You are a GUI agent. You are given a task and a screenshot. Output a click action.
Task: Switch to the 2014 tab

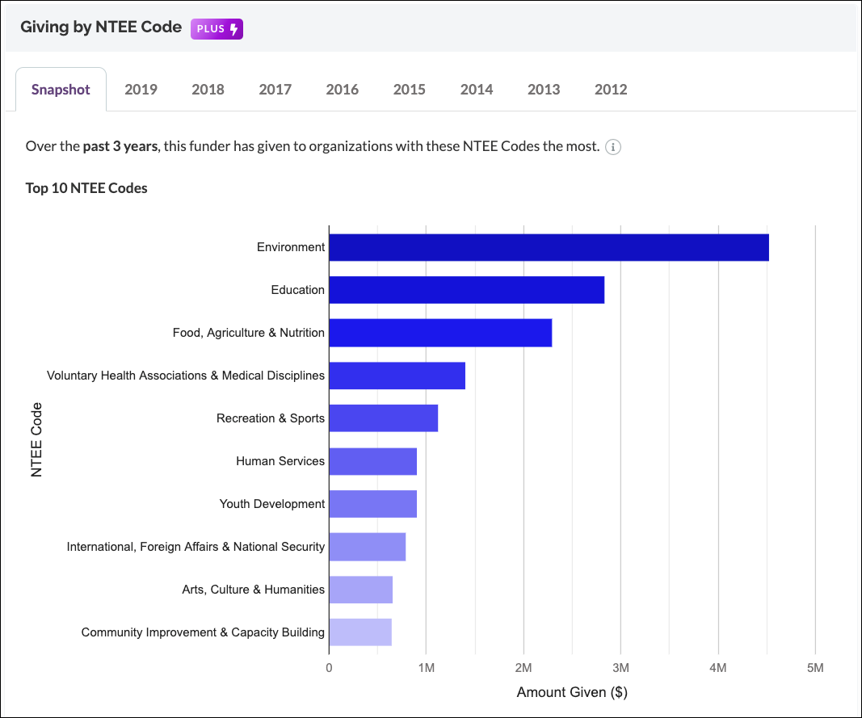coord(477,90)
